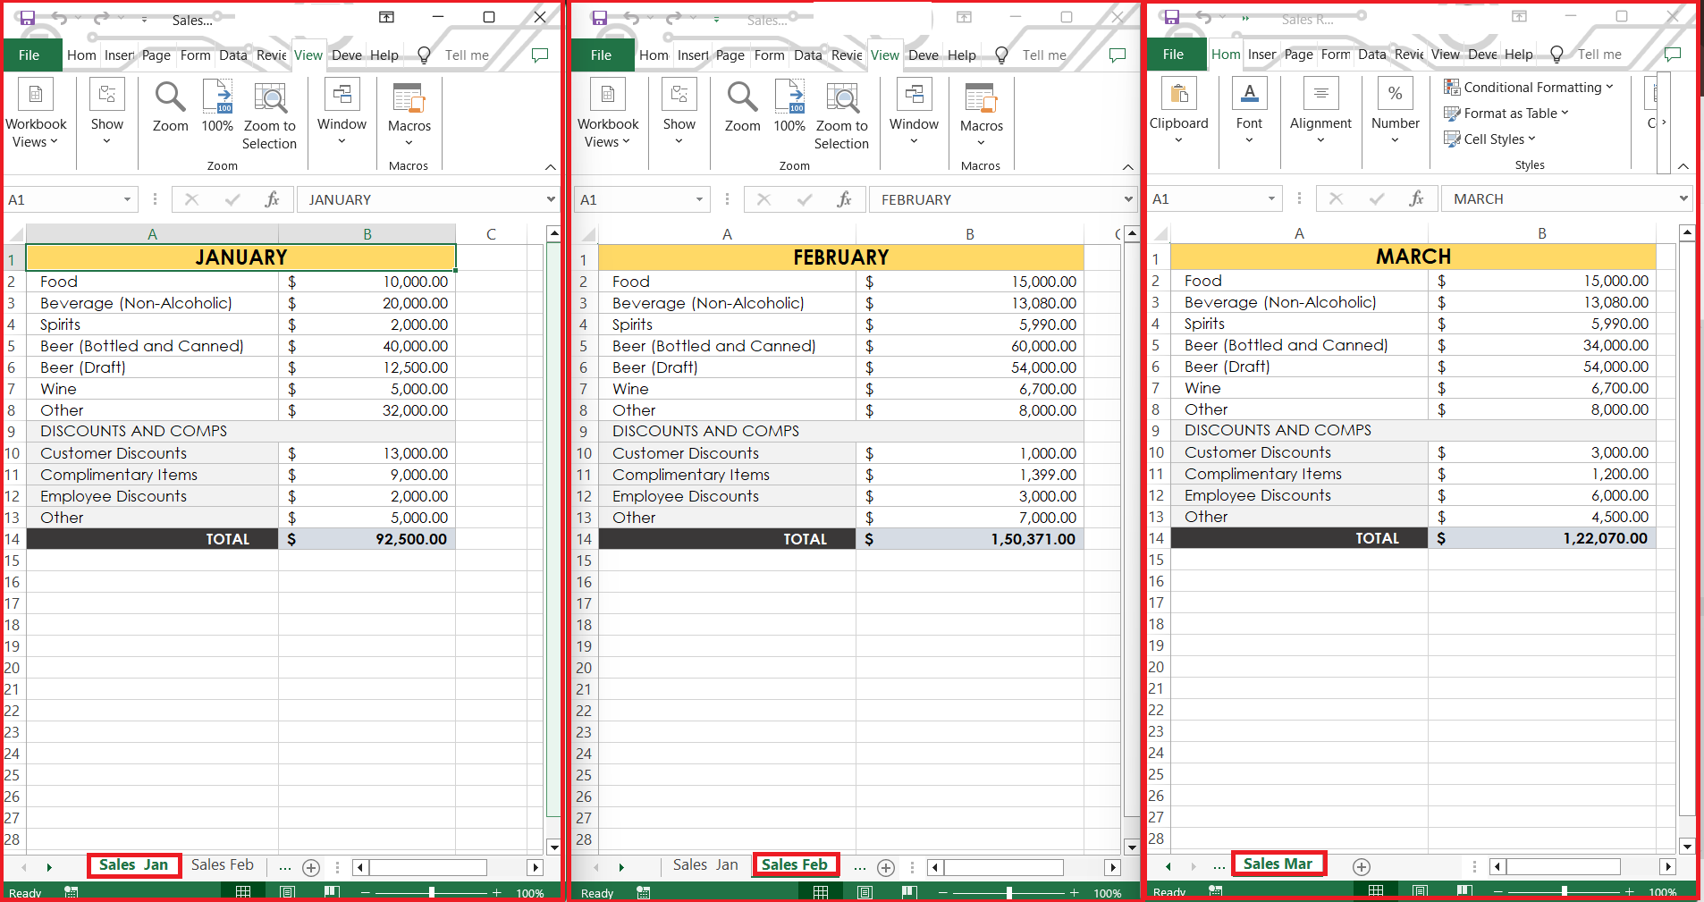This screenshot has width=1704, height=902.
Task: Click macro recording icon in February status bar
Action: [643, 892]
